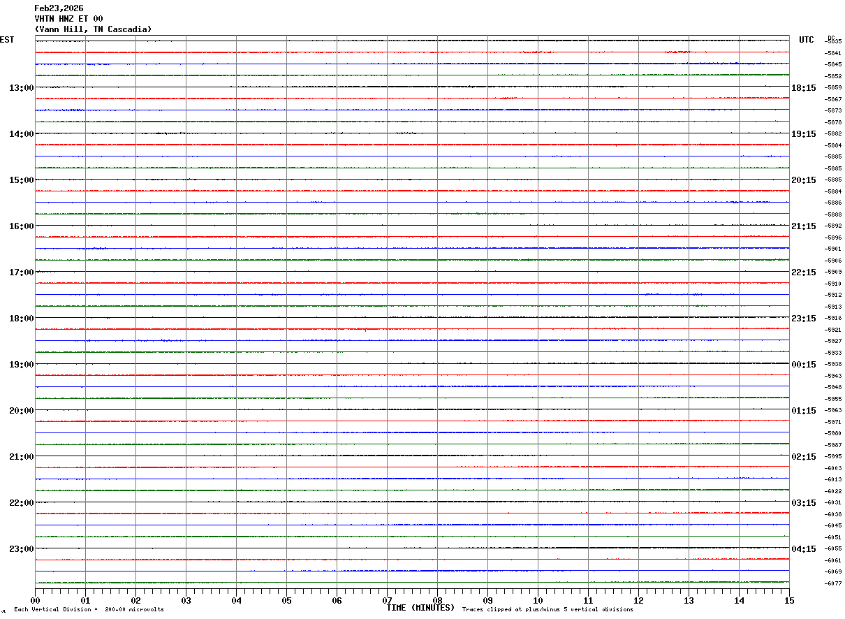Select the 19:00 EST row label
Screen dimensions: 845x619
pos(22,364)
